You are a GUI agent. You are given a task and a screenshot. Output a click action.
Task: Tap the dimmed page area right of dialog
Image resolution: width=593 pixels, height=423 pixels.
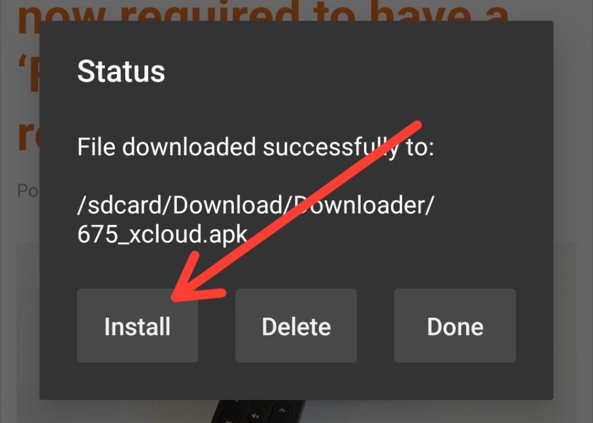[573, 212]
